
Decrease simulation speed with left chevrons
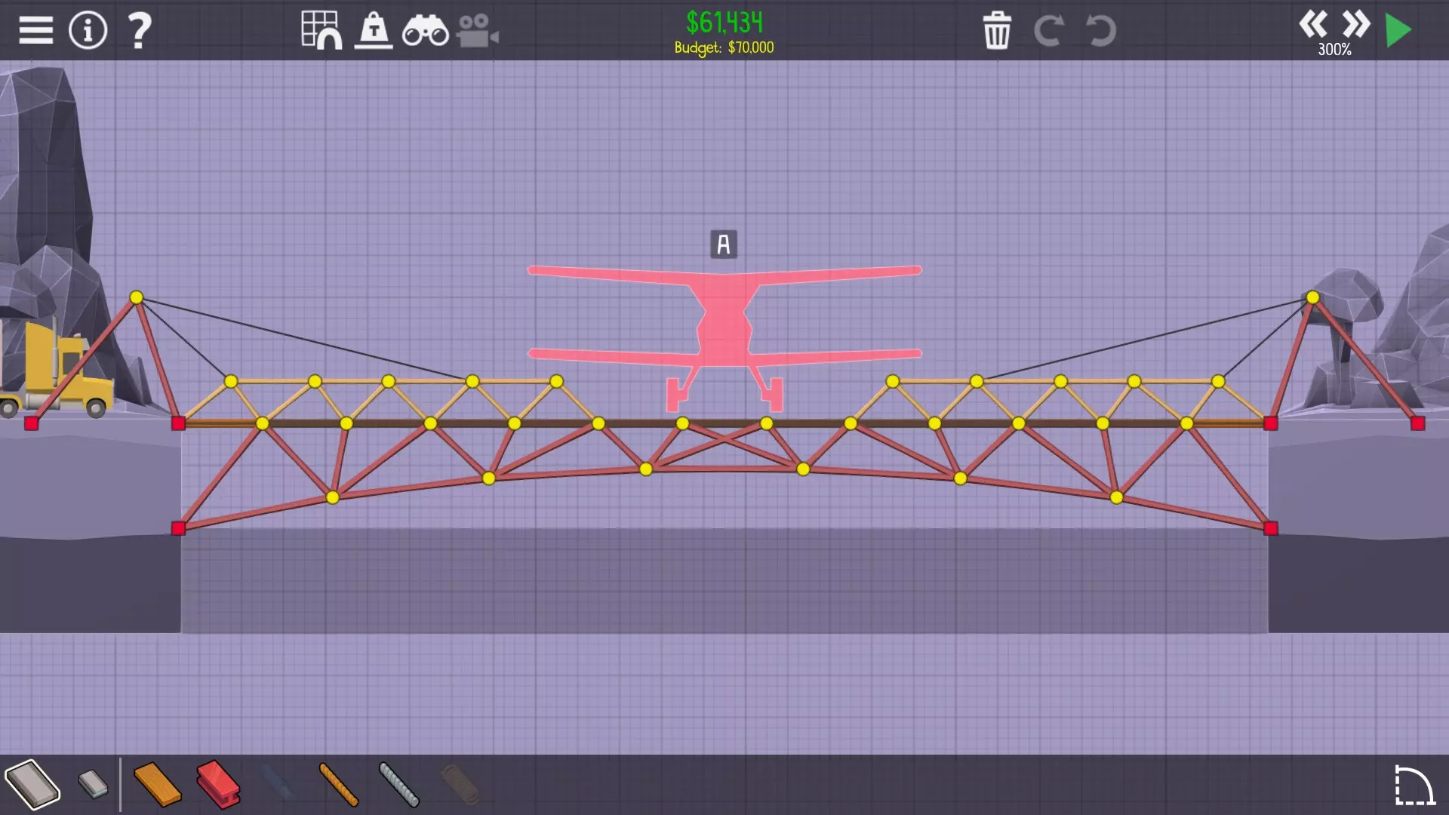1312,25
